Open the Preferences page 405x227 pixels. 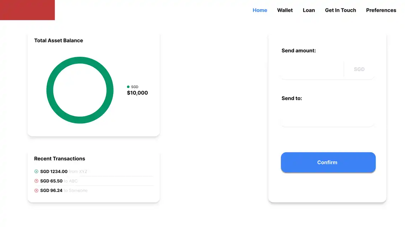381,10
